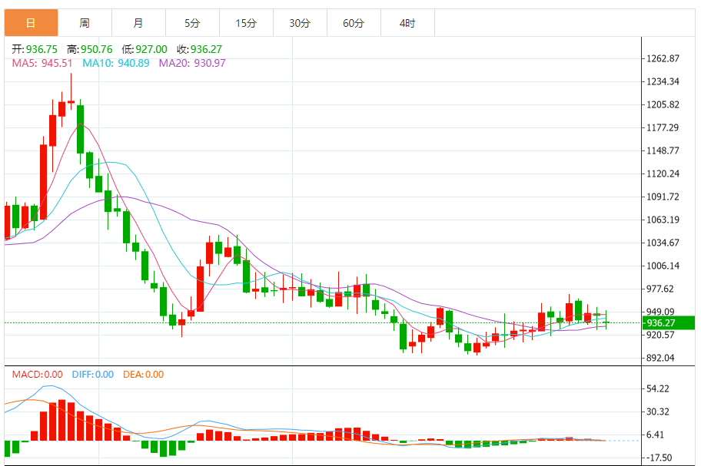Click the MA5: 945.51 legend

pos(42,63)
